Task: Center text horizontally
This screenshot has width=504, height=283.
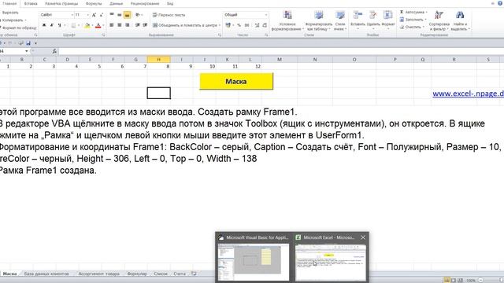Action: coord(119,25)
